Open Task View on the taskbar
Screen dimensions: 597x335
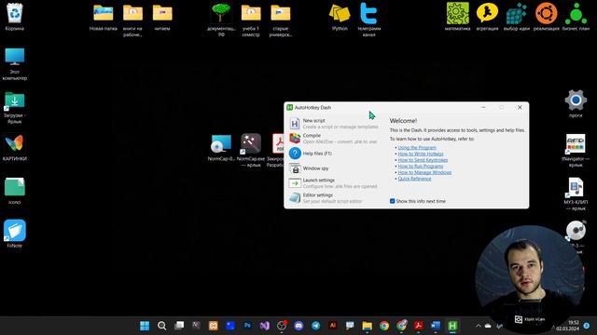[179, 326]
